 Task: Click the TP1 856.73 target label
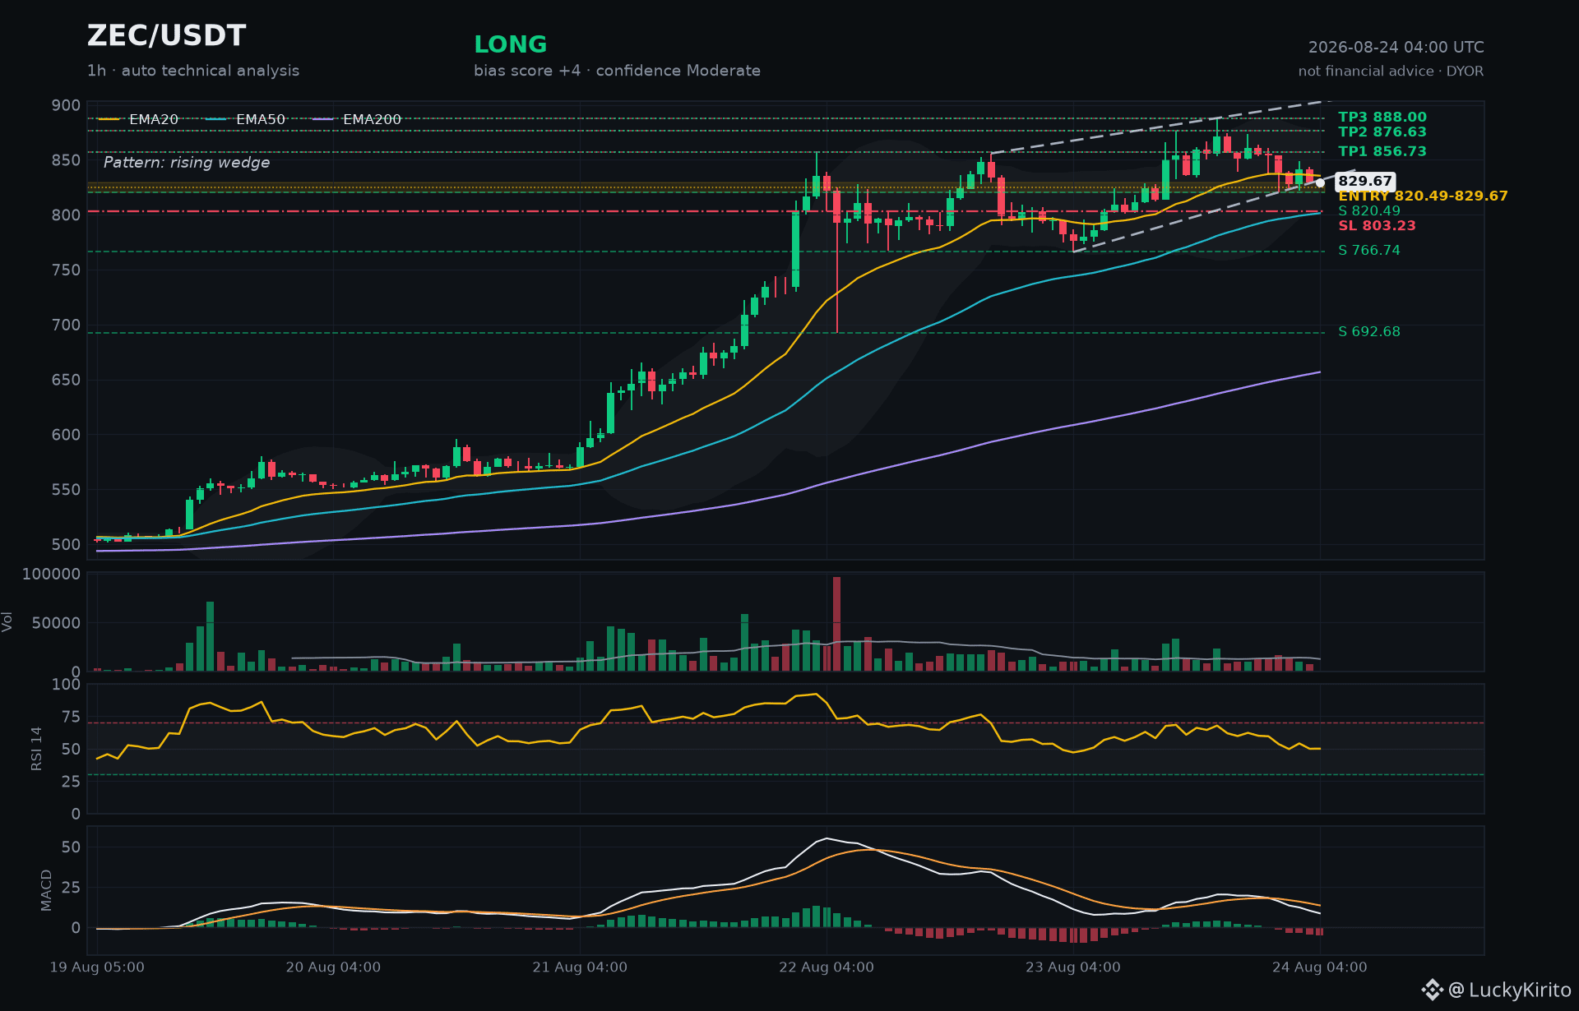1382,151
